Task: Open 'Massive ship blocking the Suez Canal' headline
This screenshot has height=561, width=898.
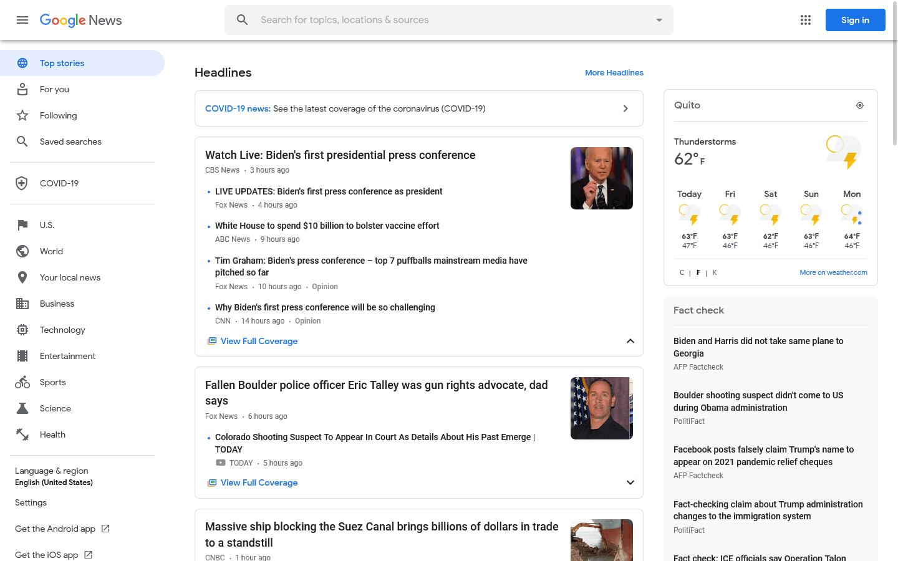Action: [x=382, y=535]
